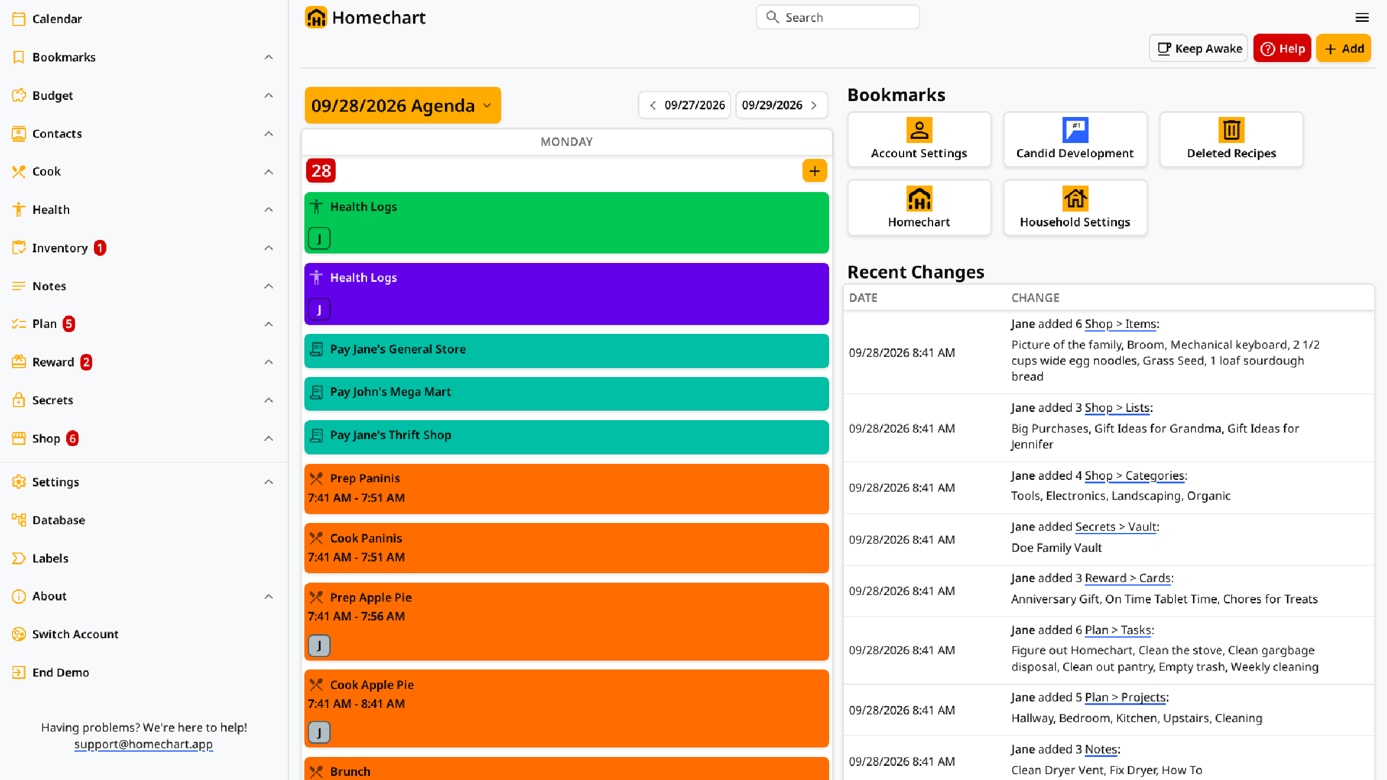Screen dimensions: 1387x780
Task: Click the support@homechart.app email link
Action: pos(144,744)
